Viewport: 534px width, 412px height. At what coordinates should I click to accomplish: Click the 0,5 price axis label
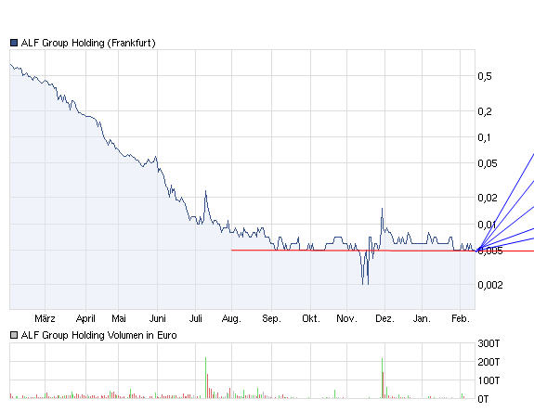tap(485, 76)
